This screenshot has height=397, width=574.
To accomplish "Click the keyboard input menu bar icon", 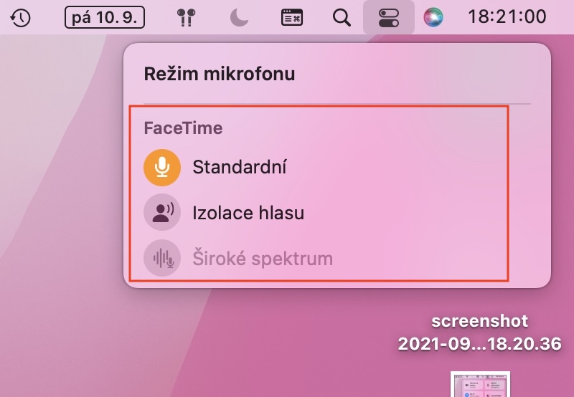I will pyautogui.click(x=291, y=17).
